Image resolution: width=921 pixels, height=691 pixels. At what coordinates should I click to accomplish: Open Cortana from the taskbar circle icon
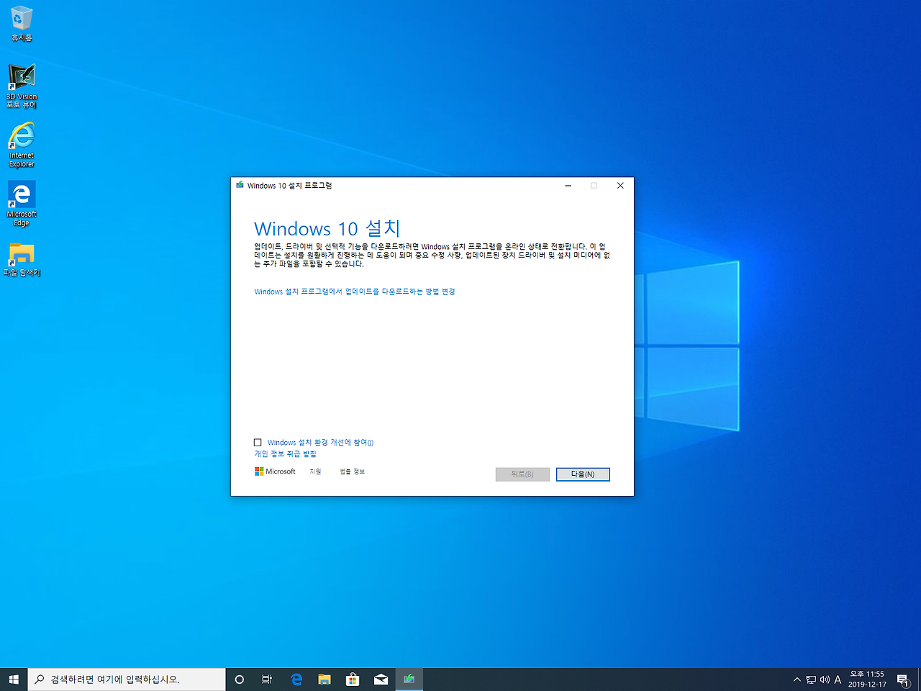240,679
